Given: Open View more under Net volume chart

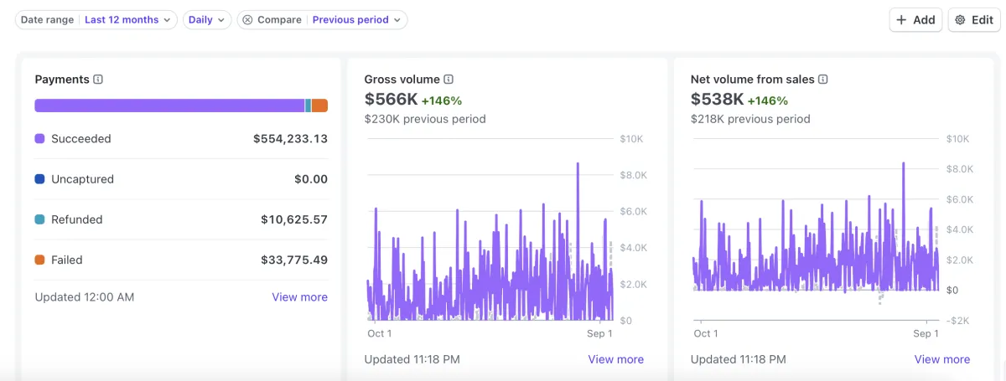Looking at the screenshot, I should click(941, 359).
